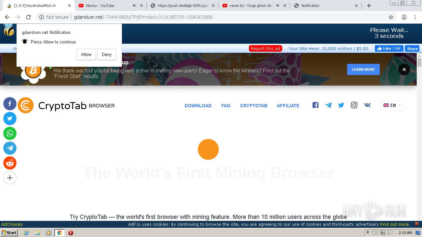Screen dimensions: 422x237
Task: Open the CRYPTOTAB menu link
Action: (x=254, y=106)
